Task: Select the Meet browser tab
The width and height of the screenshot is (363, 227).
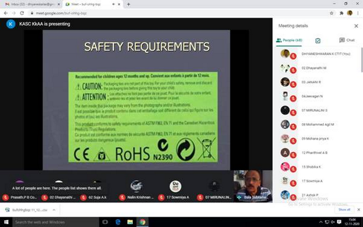Action: coord(90,4)
